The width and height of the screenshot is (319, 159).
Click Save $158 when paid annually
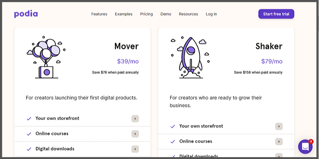(x=258, y=72)
